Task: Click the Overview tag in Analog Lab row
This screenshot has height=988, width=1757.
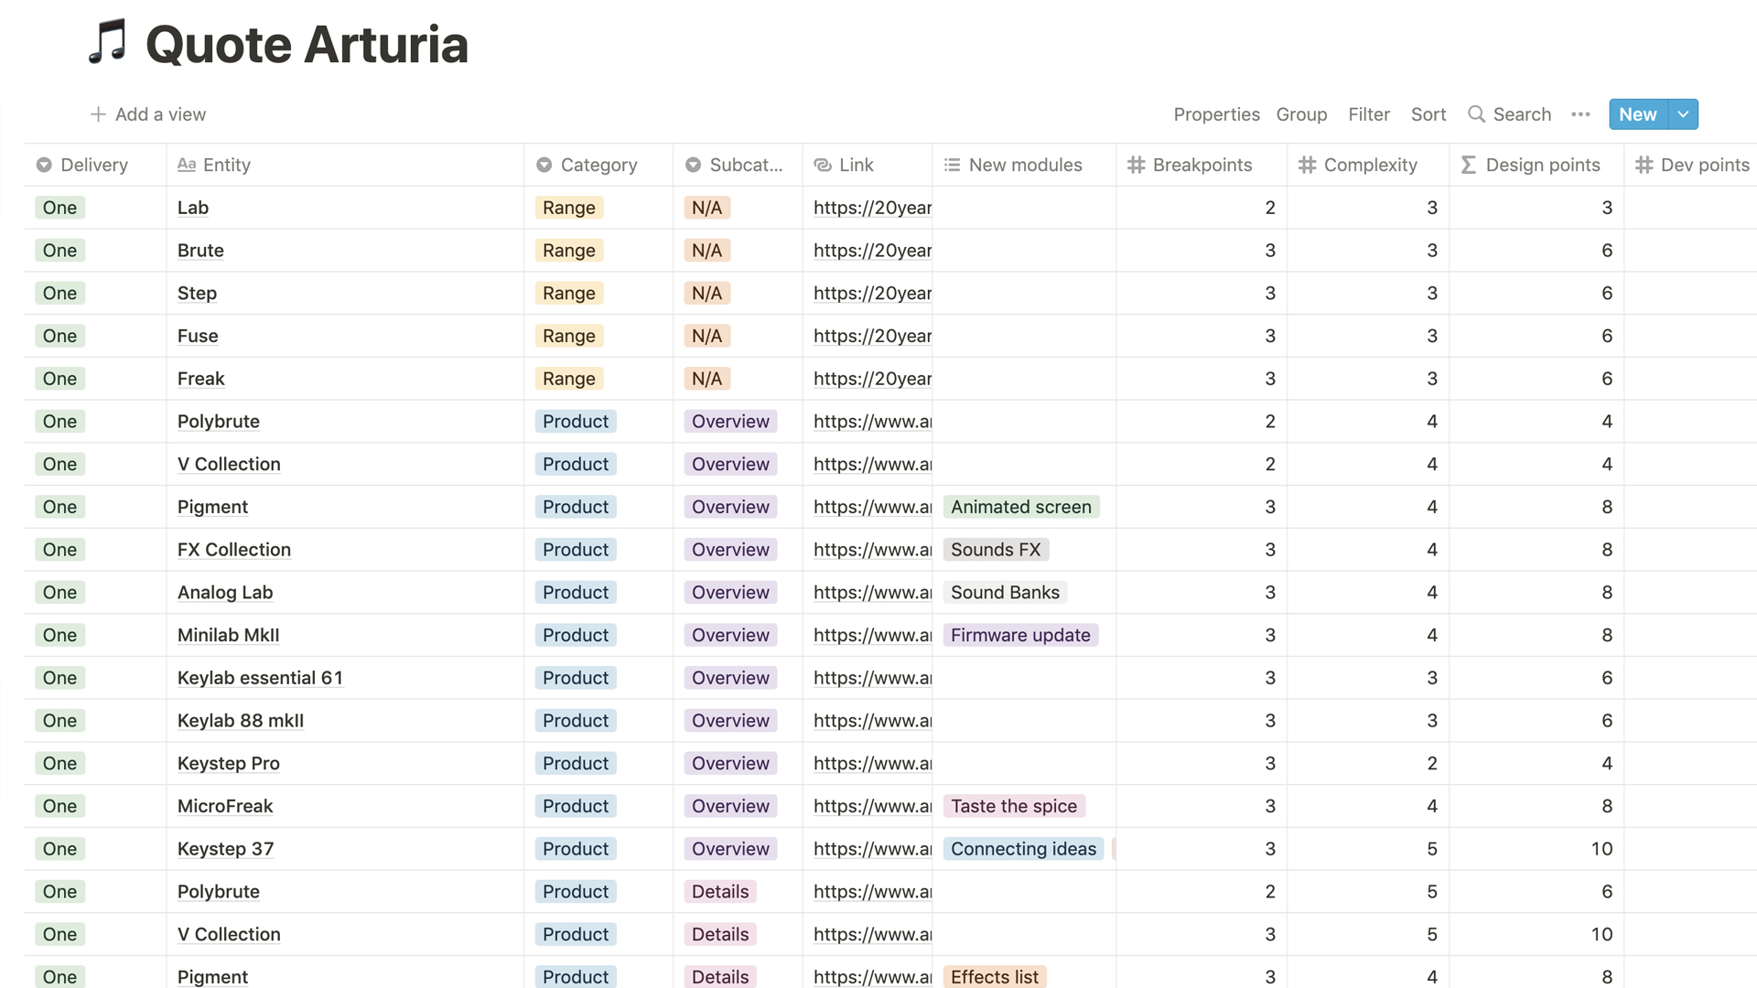Action: click(730, 592)
